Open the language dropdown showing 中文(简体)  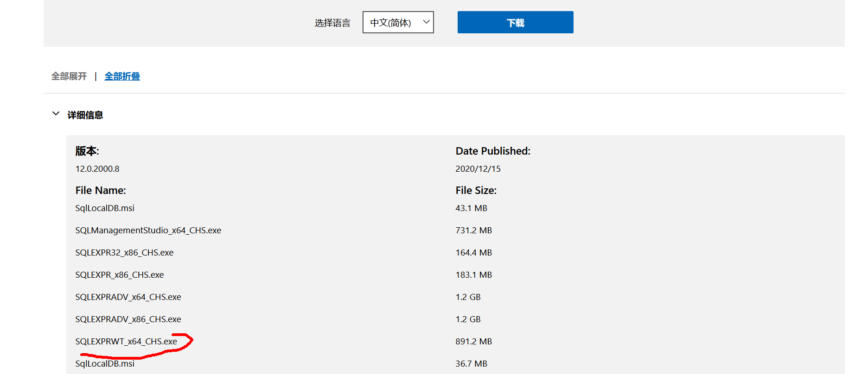(x=398, y=22)
